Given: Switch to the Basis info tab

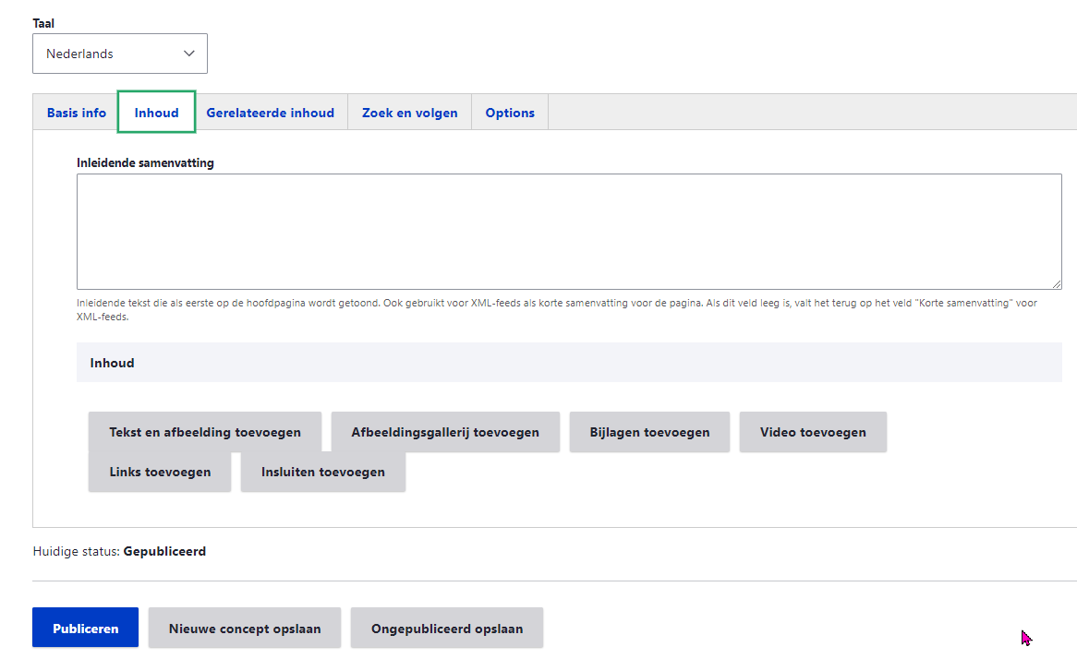Looking at the screenshot, I should pyautogui.click(x=77, y=113).
